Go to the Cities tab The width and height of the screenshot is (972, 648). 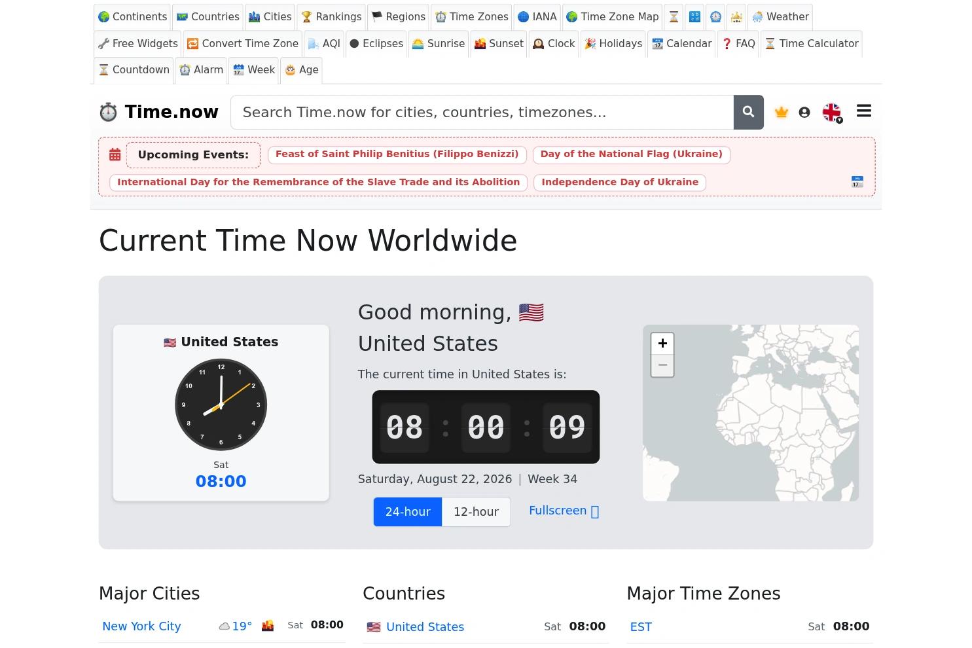point(270,17)
